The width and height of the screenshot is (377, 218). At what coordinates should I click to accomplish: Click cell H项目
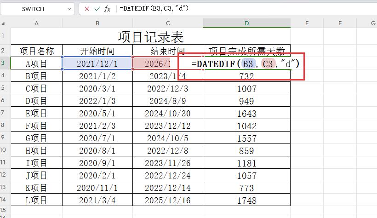(x=36, y=151)
